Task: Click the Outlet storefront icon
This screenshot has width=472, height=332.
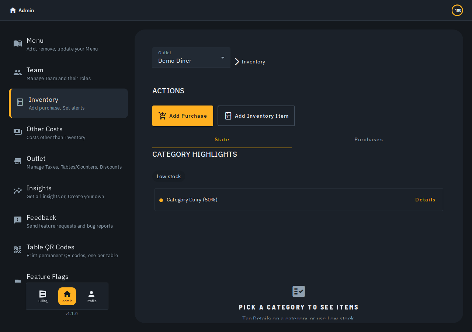Action: point(18,161)
